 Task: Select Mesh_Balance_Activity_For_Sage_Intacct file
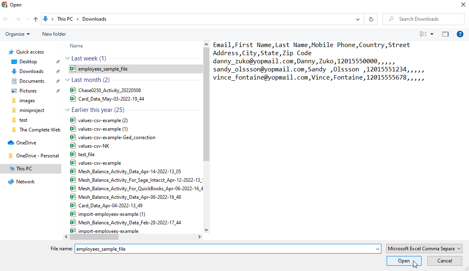(x=141, y=180)
